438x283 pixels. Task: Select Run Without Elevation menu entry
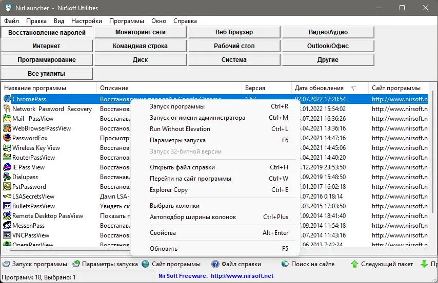(x=215, y=129)
